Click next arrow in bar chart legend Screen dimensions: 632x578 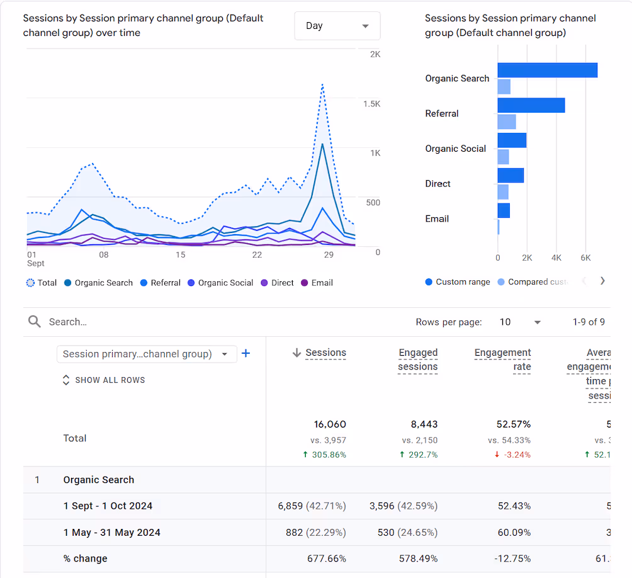602,281
